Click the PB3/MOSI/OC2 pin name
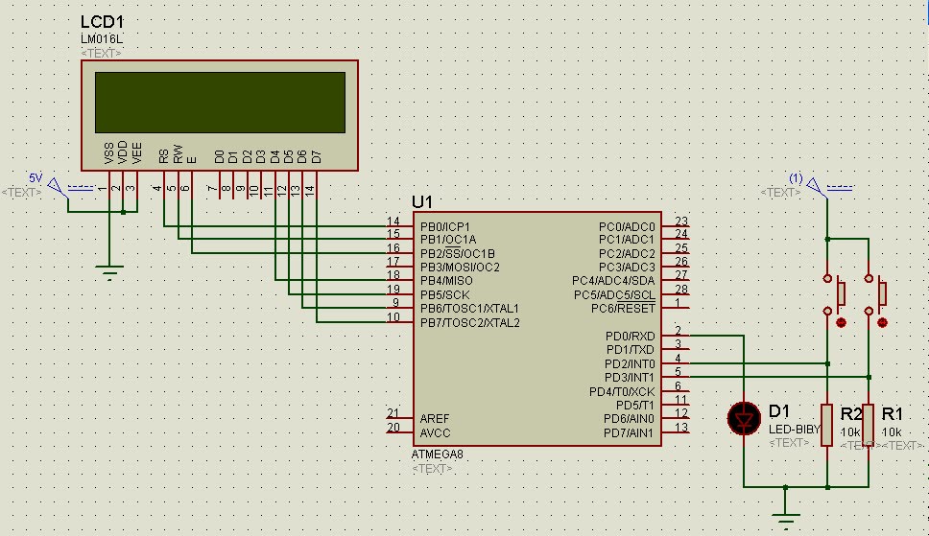929x536 pixels. pyautogui.click(x=460, y=268)
